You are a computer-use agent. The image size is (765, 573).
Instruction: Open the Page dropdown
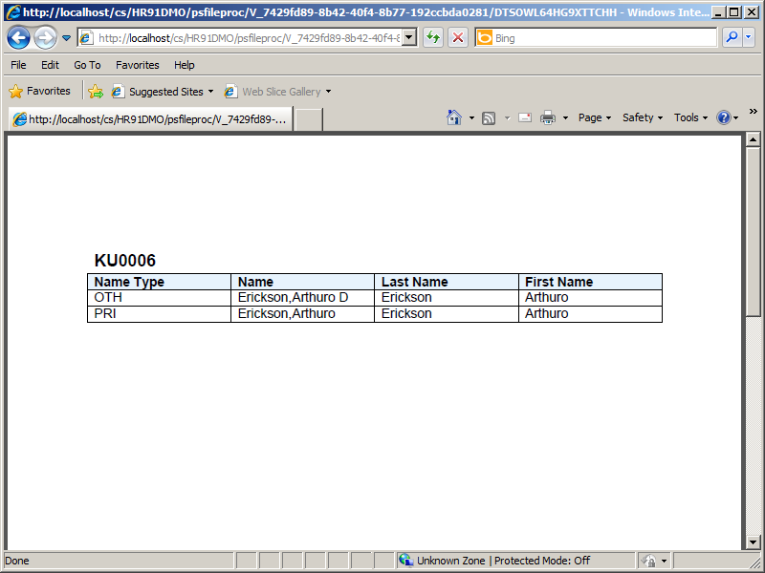(592, 117)
